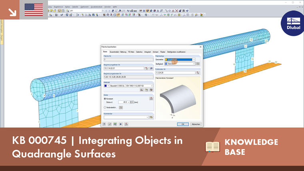
Task: Click colorful results icon ending second toolbar row
Action: 202,15
